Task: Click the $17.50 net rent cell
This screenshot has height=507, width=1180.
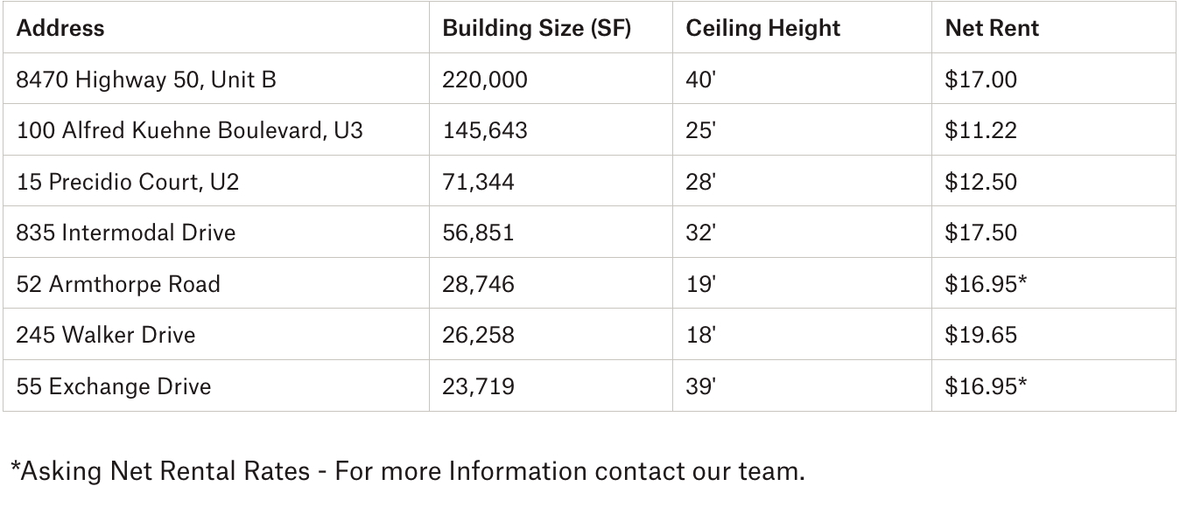Action: point(980,233)
